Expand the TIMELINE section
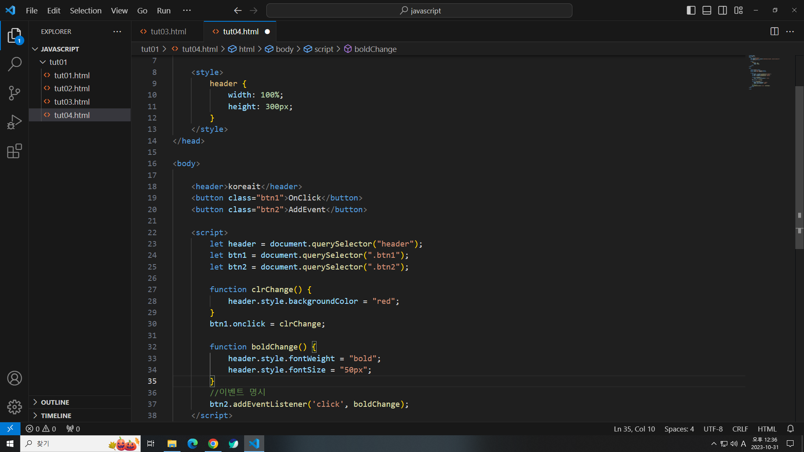Image resolution: width=804 pixels, height=452 pixels. pyautogui.click(x=56, y=416)
